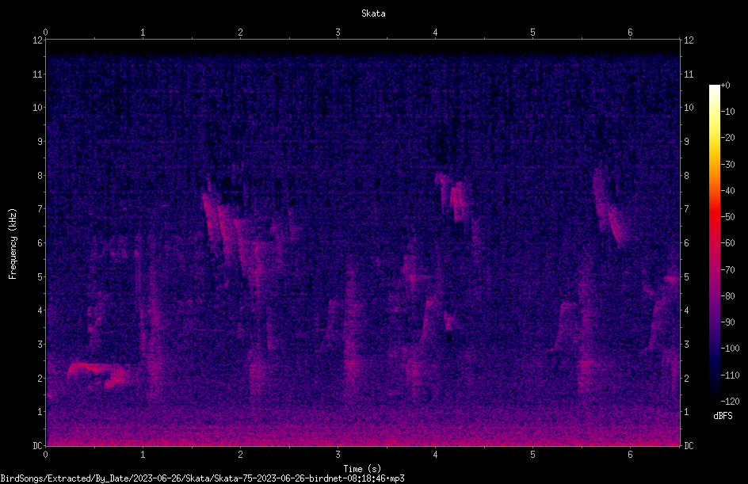Viewport: 748px width, 484px height.
Task: Click the "-30" value on the color scale
Action: (x=728, y=165)
